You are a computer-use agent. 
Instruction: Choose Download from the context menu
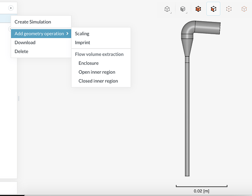click(41, 43)
